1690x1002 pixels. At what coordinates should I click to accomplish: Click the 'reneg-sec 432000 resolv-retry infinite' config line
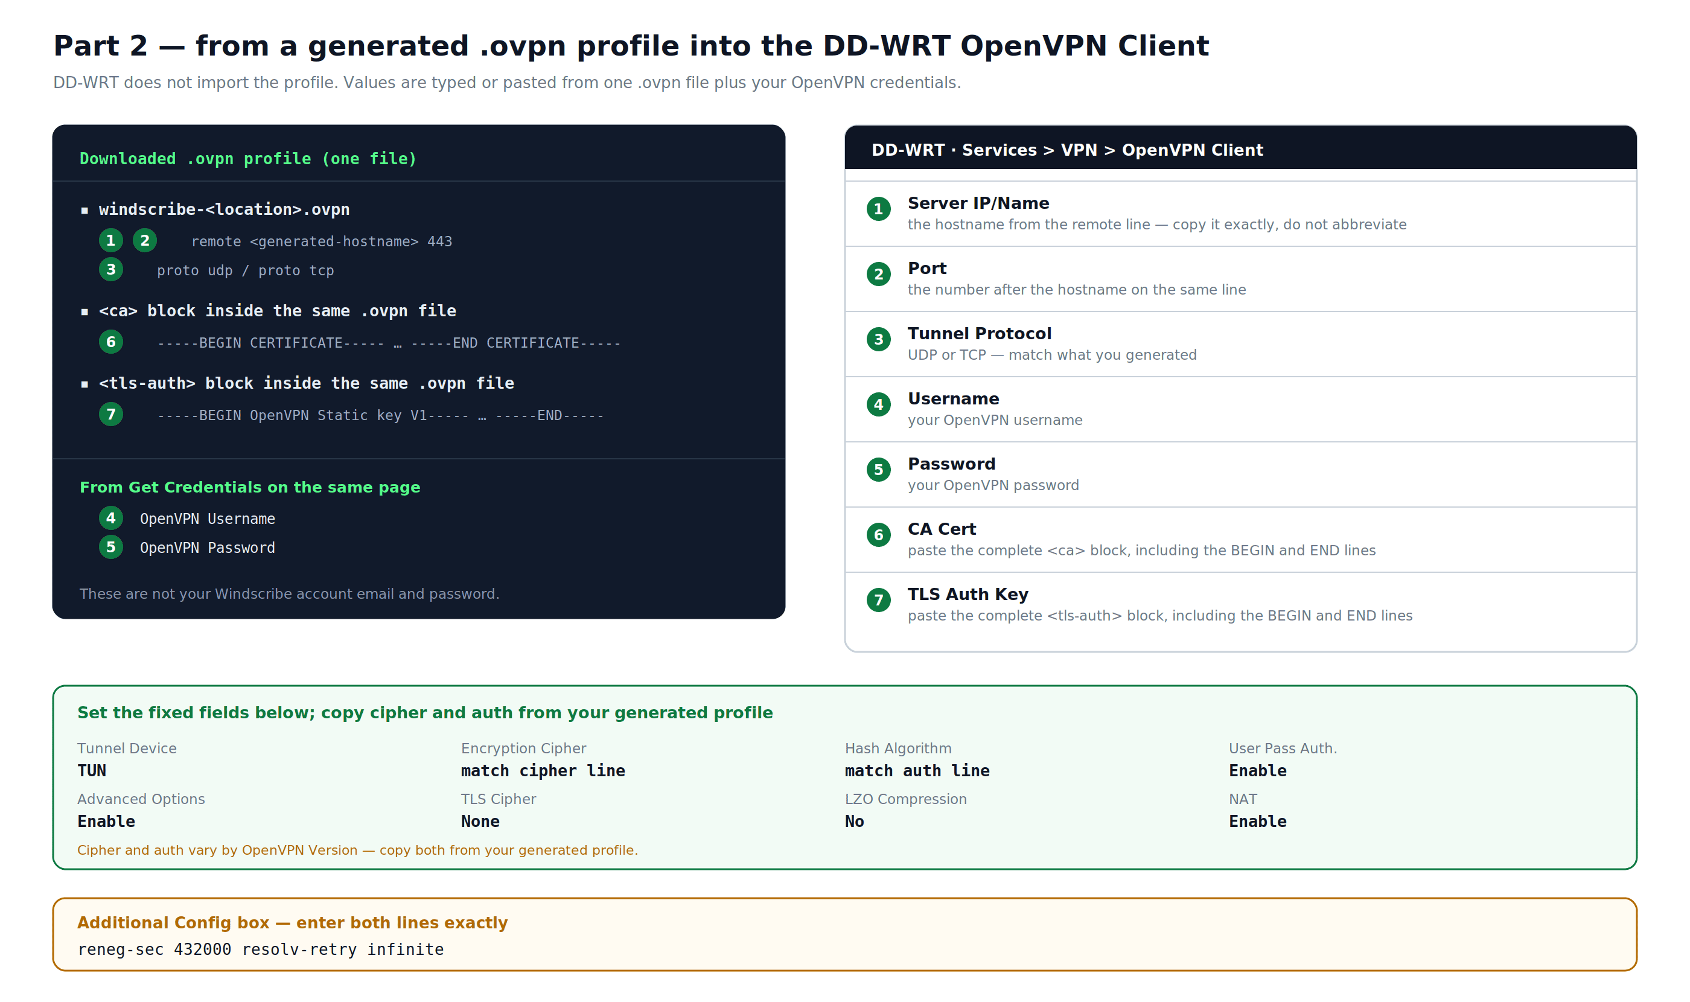tap(261, 949)
